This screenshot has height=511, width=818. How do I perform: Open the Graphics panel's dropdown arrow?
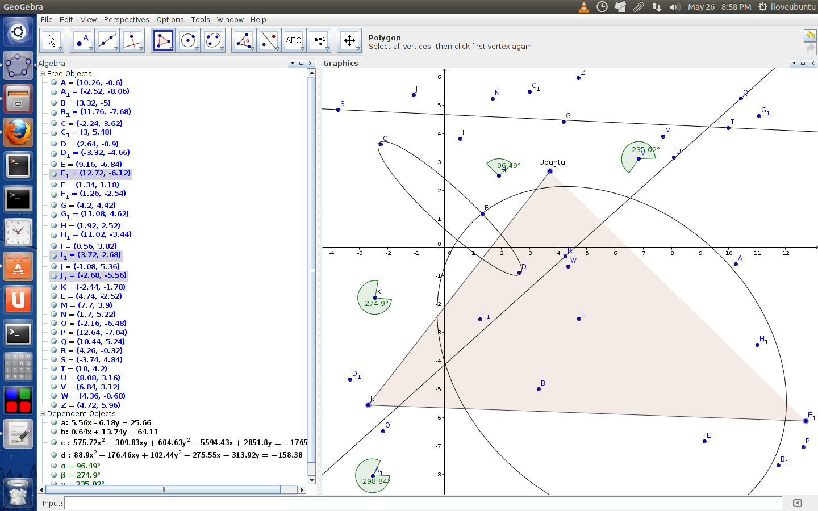pyautogui.click(x=794, y=63)
